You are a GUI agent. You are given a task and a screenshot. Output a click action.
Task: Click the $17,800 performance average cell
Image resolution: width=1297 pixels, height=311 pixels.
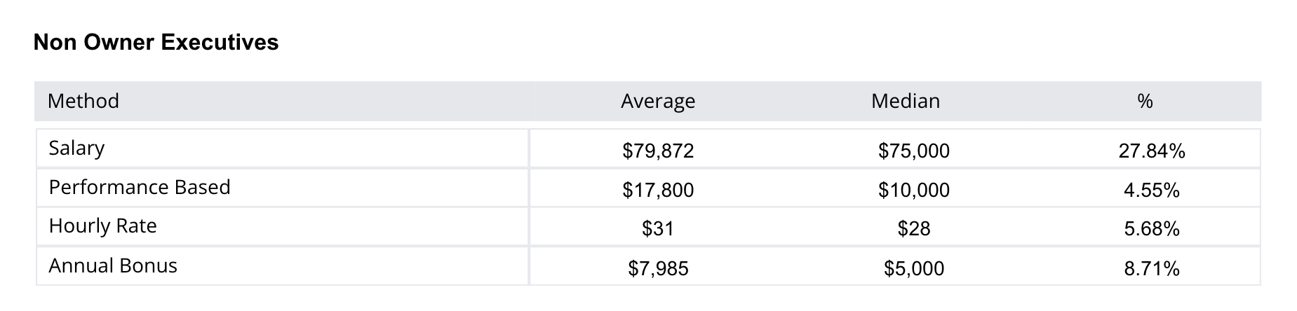coord(657,190)
